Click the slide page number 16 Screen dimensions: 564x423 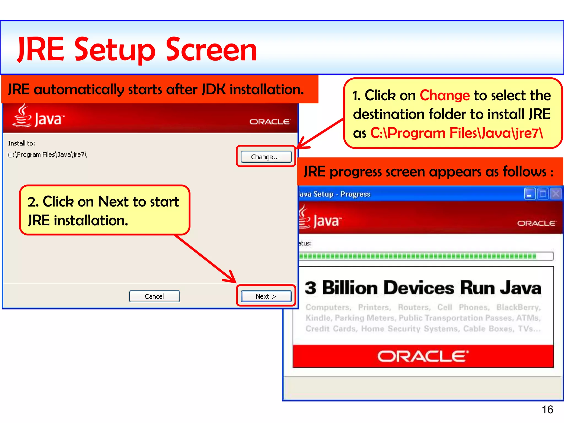pyautogui.click(x=547, y=410)
